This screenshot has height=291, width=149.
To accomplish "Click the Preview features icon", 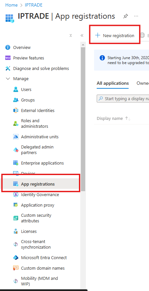I will (x=8, y=58).
